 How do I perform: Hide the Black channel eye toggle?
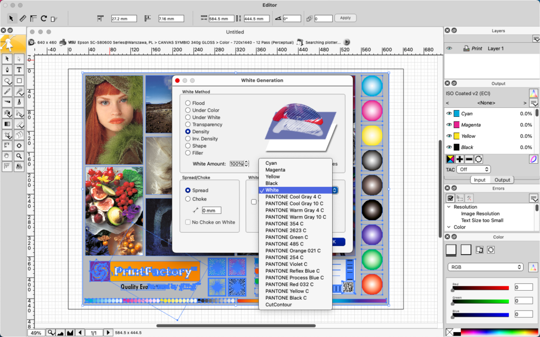pos(449,147)
